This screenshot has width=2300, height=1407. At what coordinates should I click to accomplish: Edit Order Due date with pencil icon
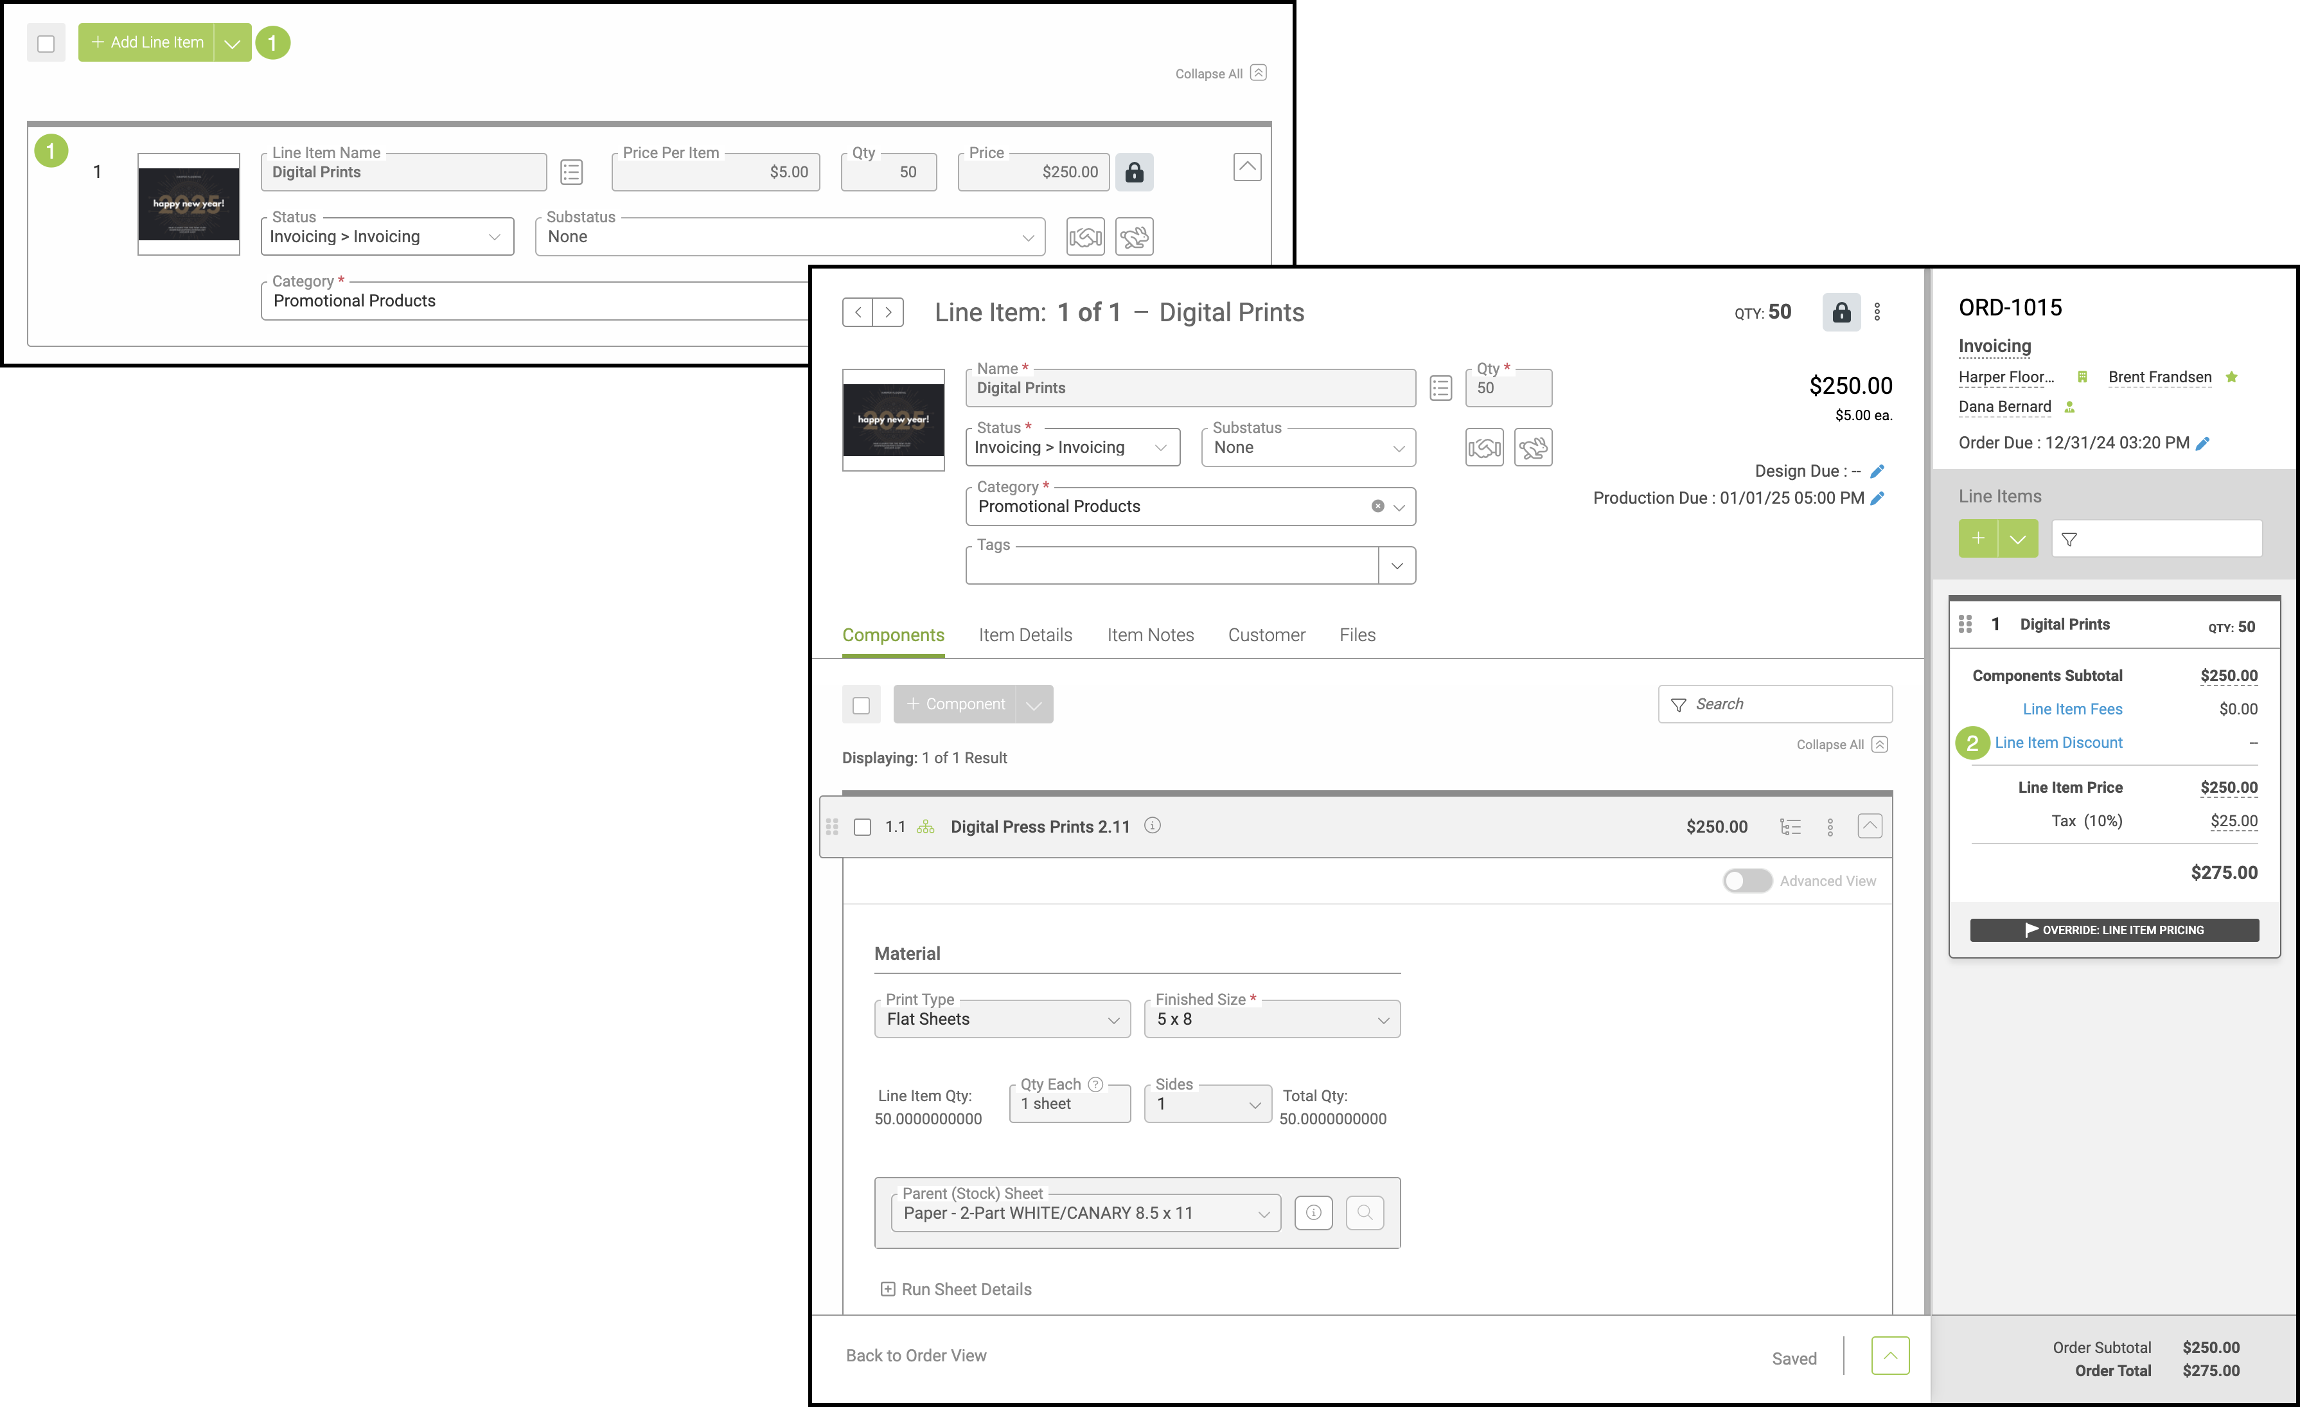pos(2202,443)
